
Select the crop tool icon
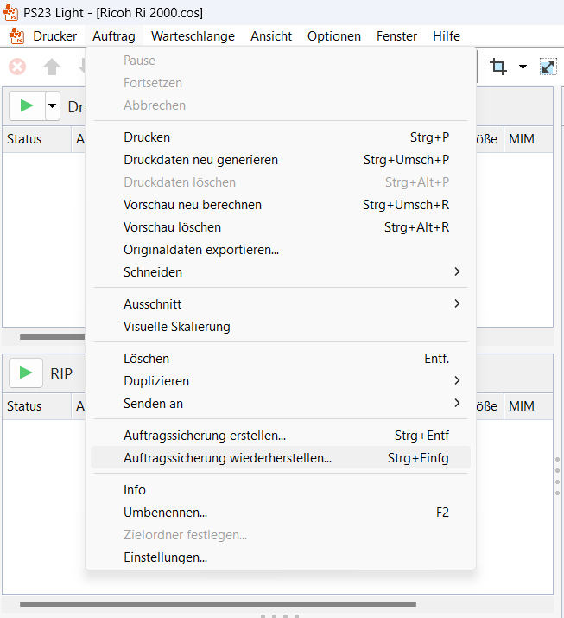click(x=498, y=67)
